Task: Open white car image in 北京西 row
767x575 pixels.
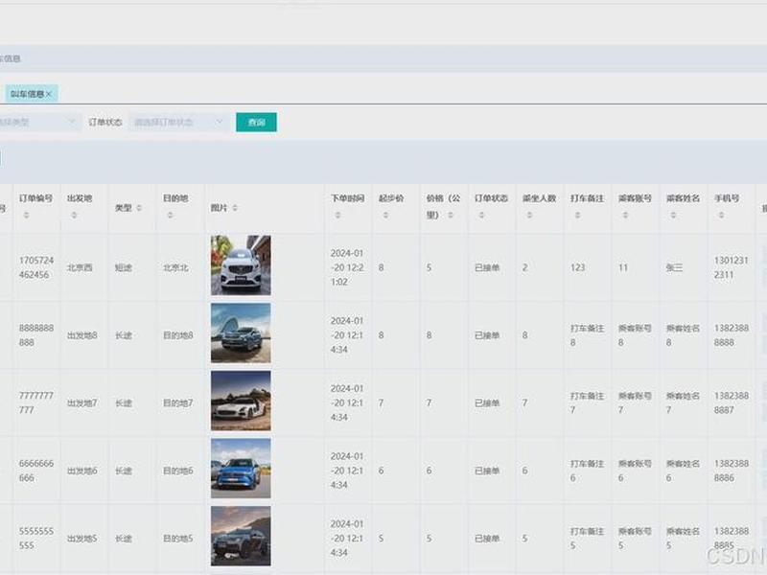Action: (241, 265)
